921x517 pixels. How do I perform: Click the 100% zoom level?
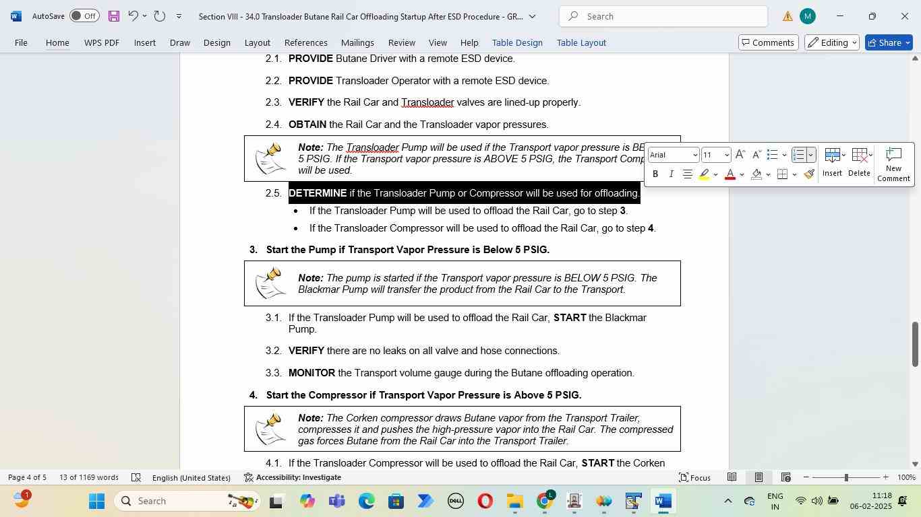pyautogui.click(x=906, y=477)
